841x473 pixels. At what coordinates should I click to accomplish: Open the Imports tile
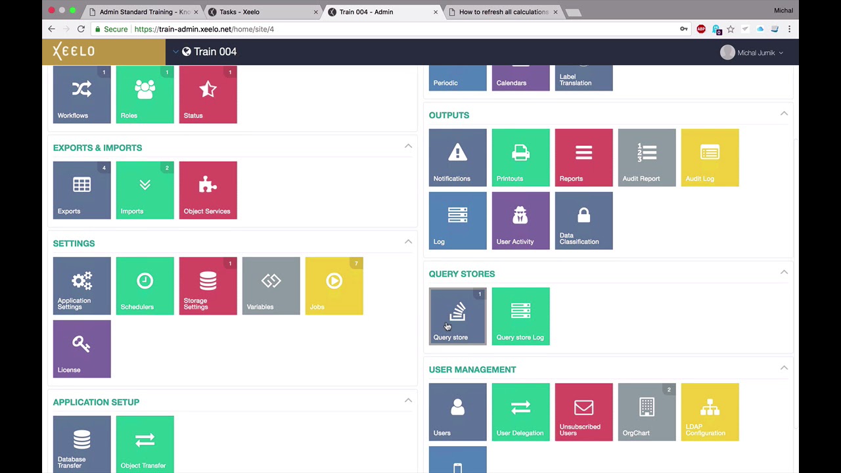145,191
